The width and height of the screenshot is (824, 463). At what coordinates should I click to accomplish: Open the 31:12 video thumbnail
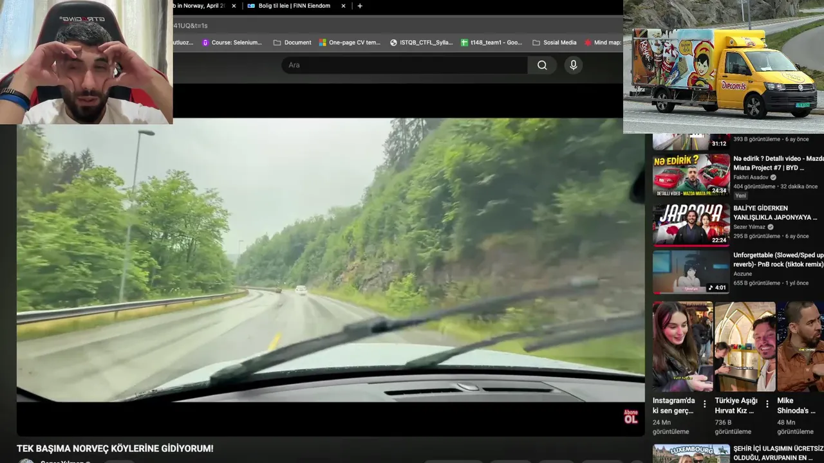(691, 141)
